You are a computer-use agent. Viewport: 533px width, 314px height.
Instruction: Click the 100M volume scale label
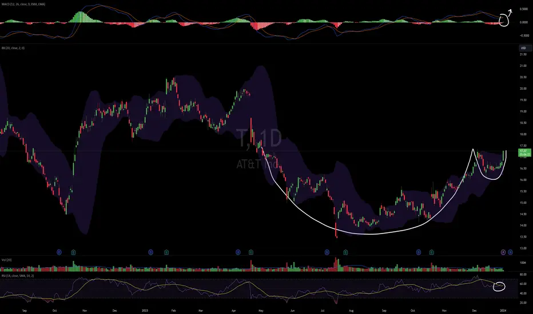click(x=523, y=263)
